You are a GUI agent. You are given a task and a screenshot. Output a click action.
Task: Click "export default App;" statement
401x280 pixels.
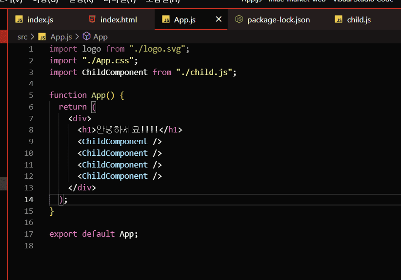click(x=94, y=234)
